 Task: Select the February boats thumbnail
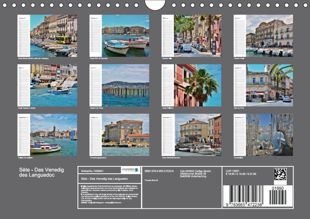pyautogui.click(x=125, y=36)
